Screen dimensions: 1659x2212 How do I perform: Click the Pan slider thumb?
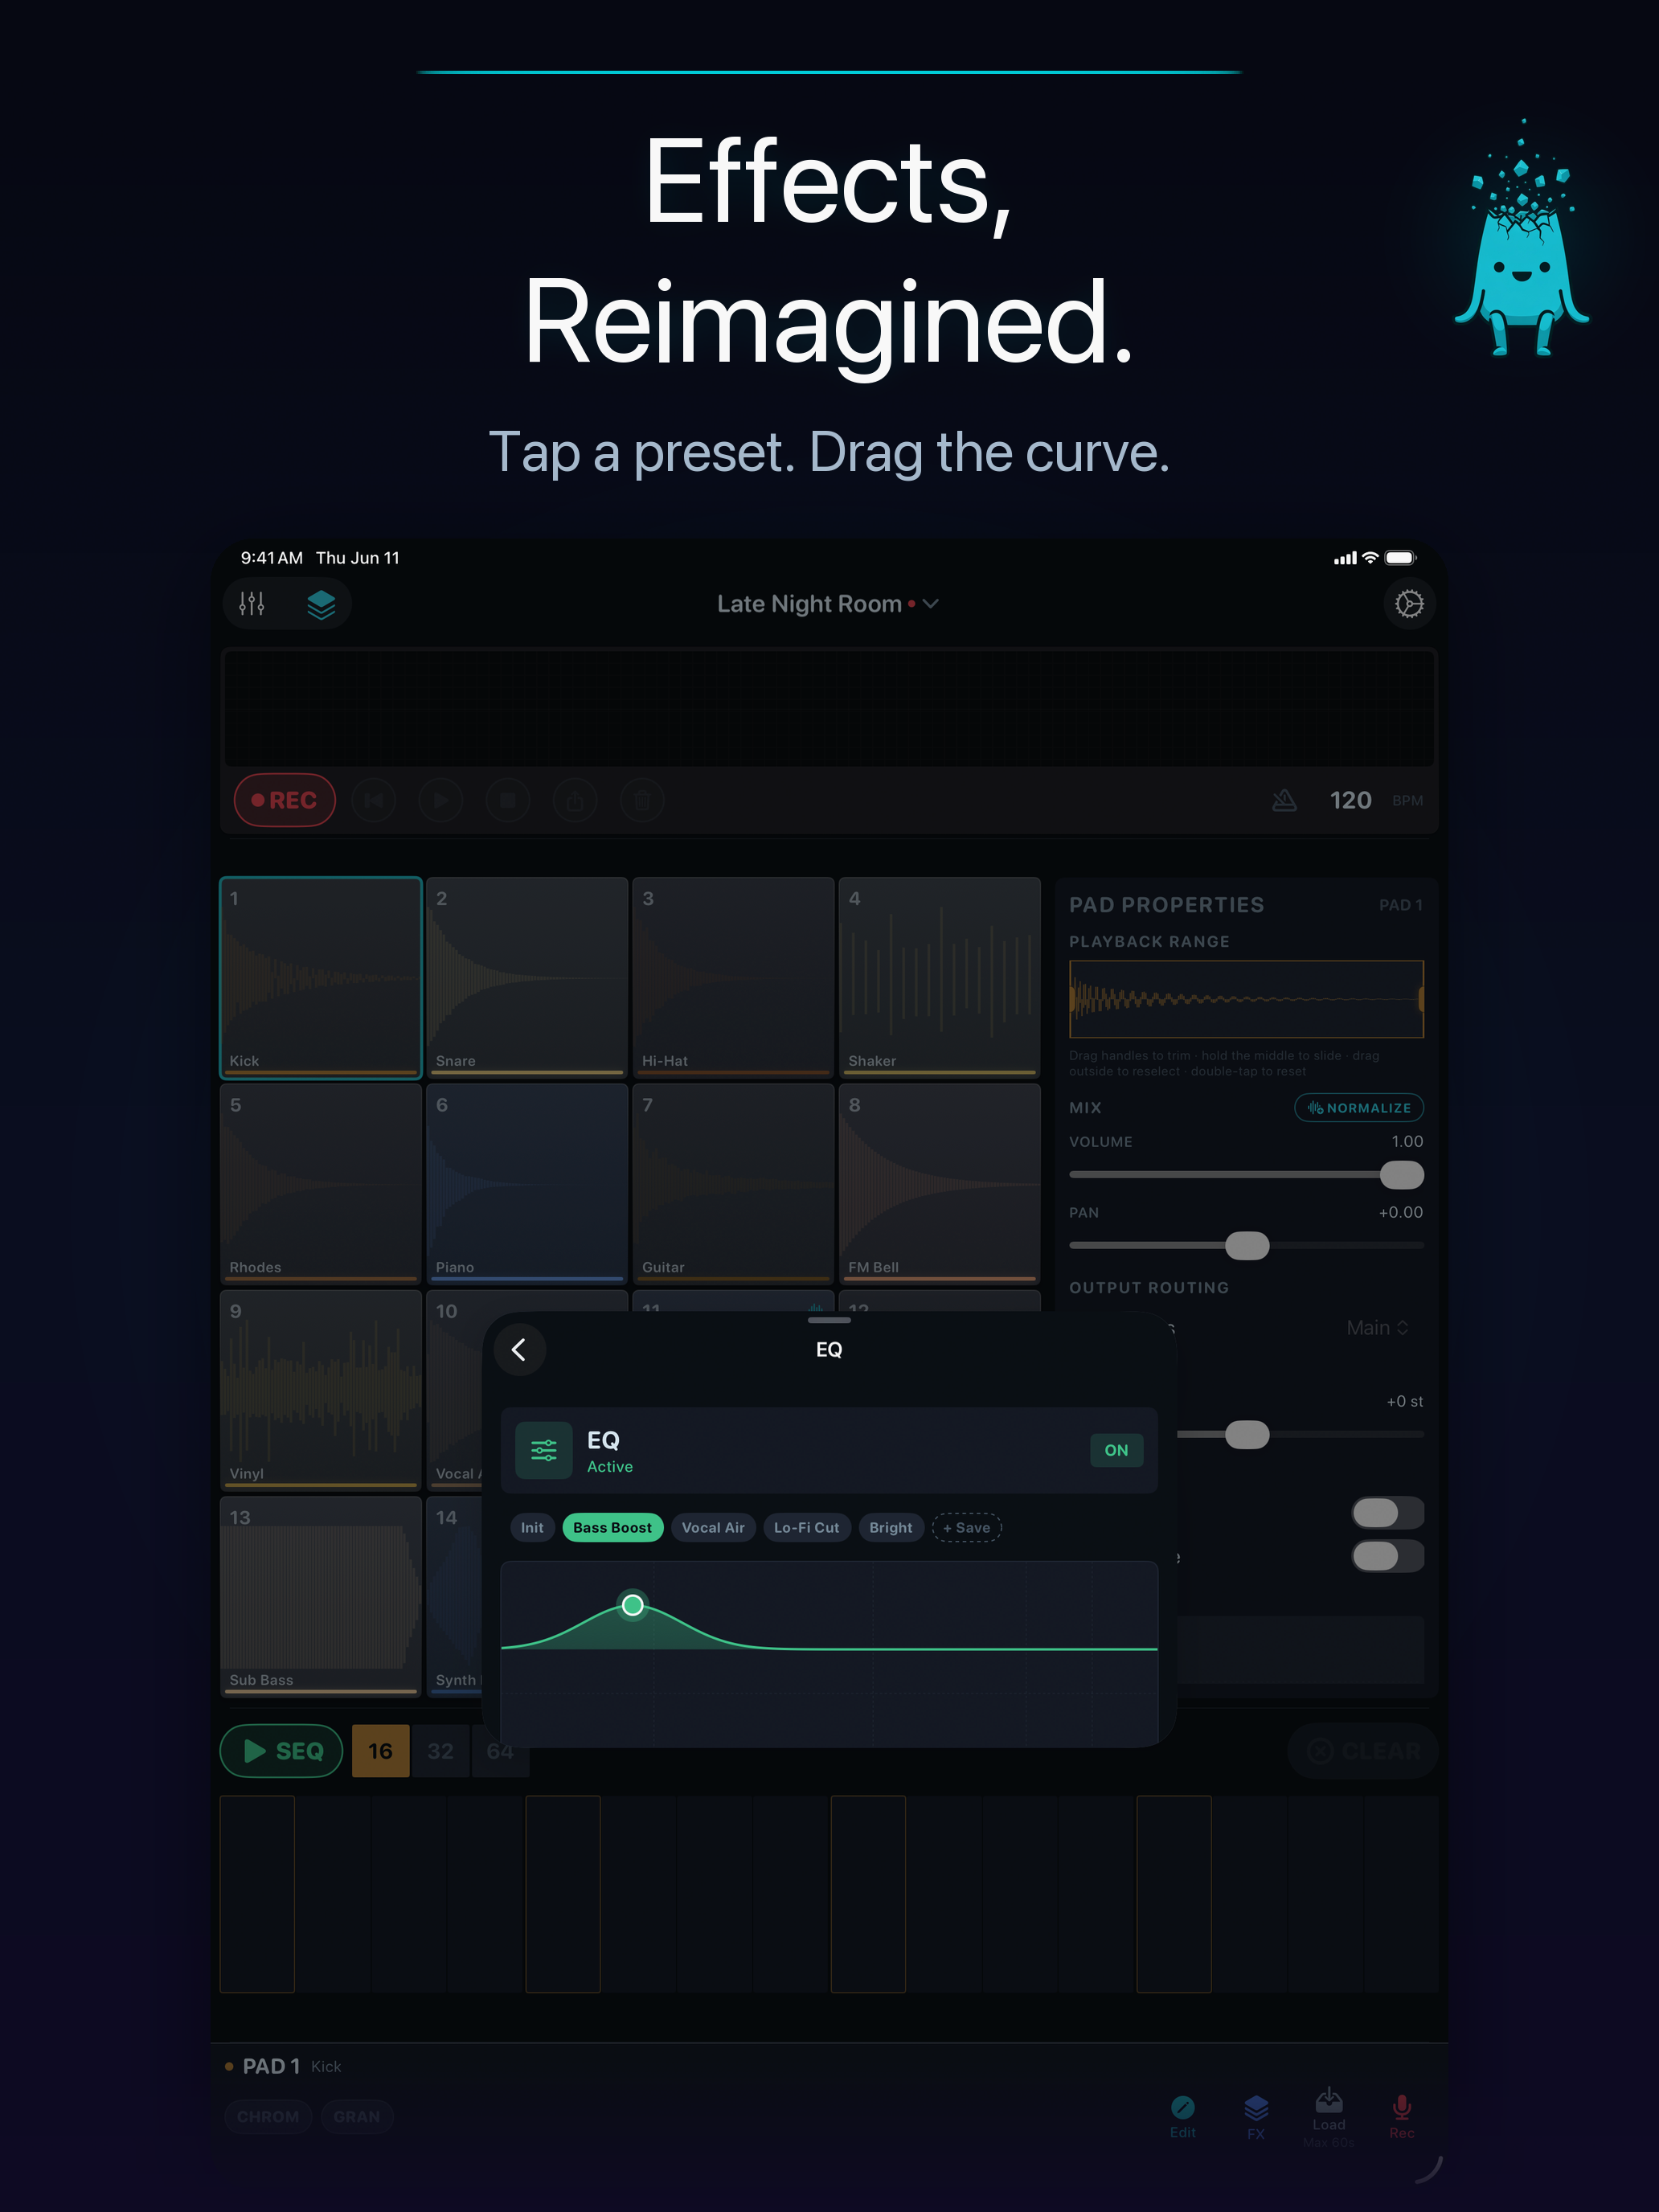tap(1247, 1246)
